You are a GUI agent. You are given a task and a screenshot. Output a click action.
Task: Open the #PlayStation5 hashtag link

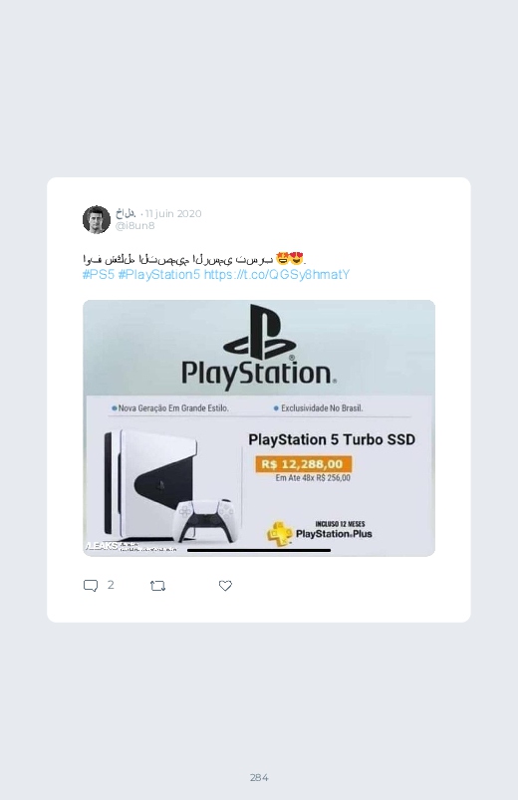pyautogui.click(x=158, y=275)
